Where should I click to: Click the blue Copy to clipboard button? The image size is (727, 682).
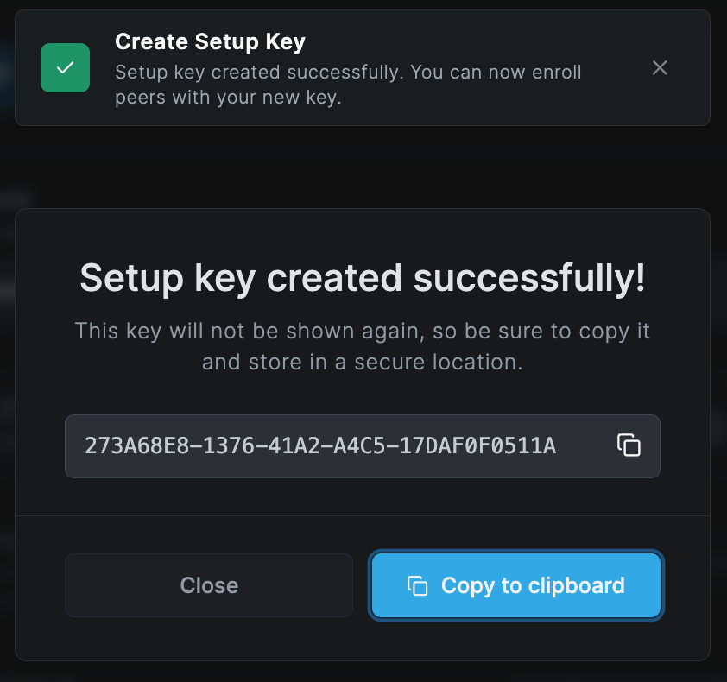pyautogui.click(x=516, y=585)
